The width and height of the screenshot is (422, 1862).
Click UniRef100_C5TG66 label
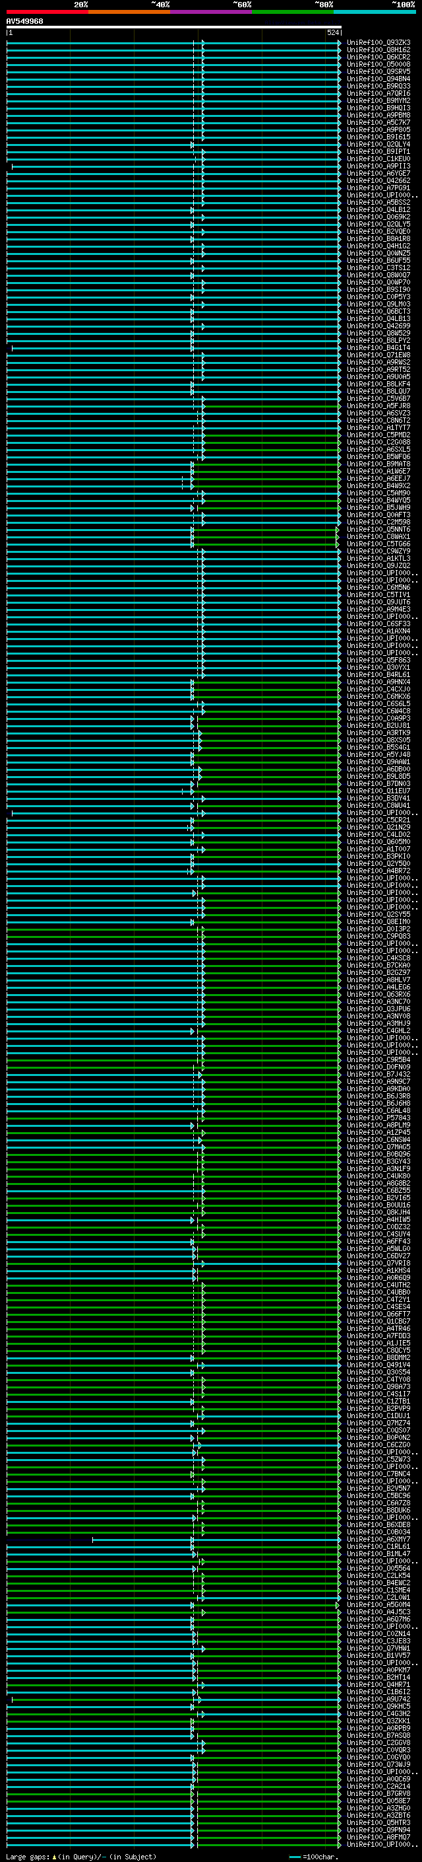click(378, 544)
